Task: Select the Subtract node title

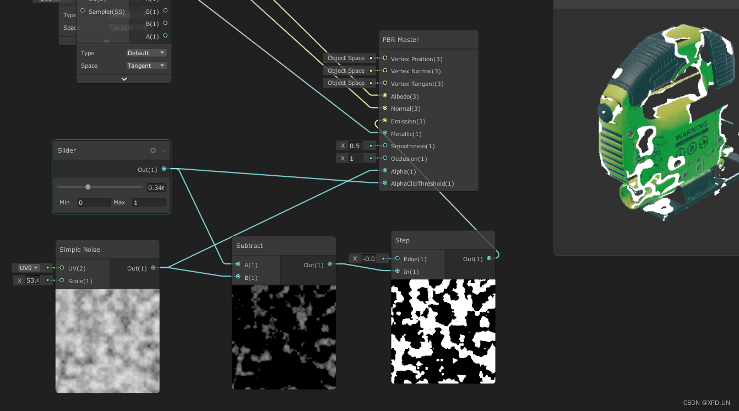Action: (x=249, y=246)
